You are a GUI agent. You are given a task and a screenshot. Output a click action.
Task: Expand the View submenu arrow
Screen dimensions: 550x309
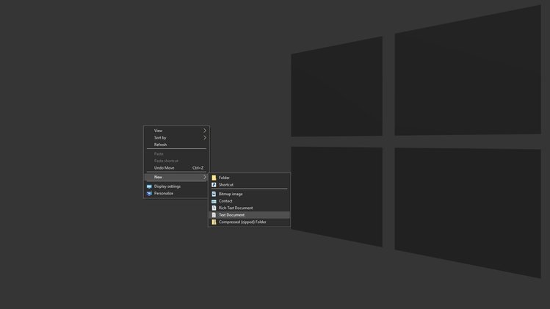(205, 131)
